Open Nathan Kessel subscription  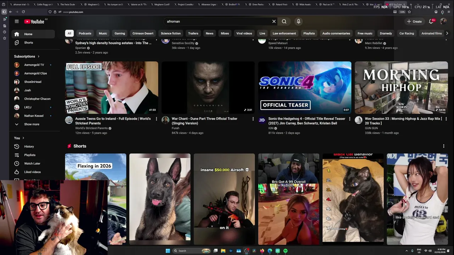tap(33, 116)
